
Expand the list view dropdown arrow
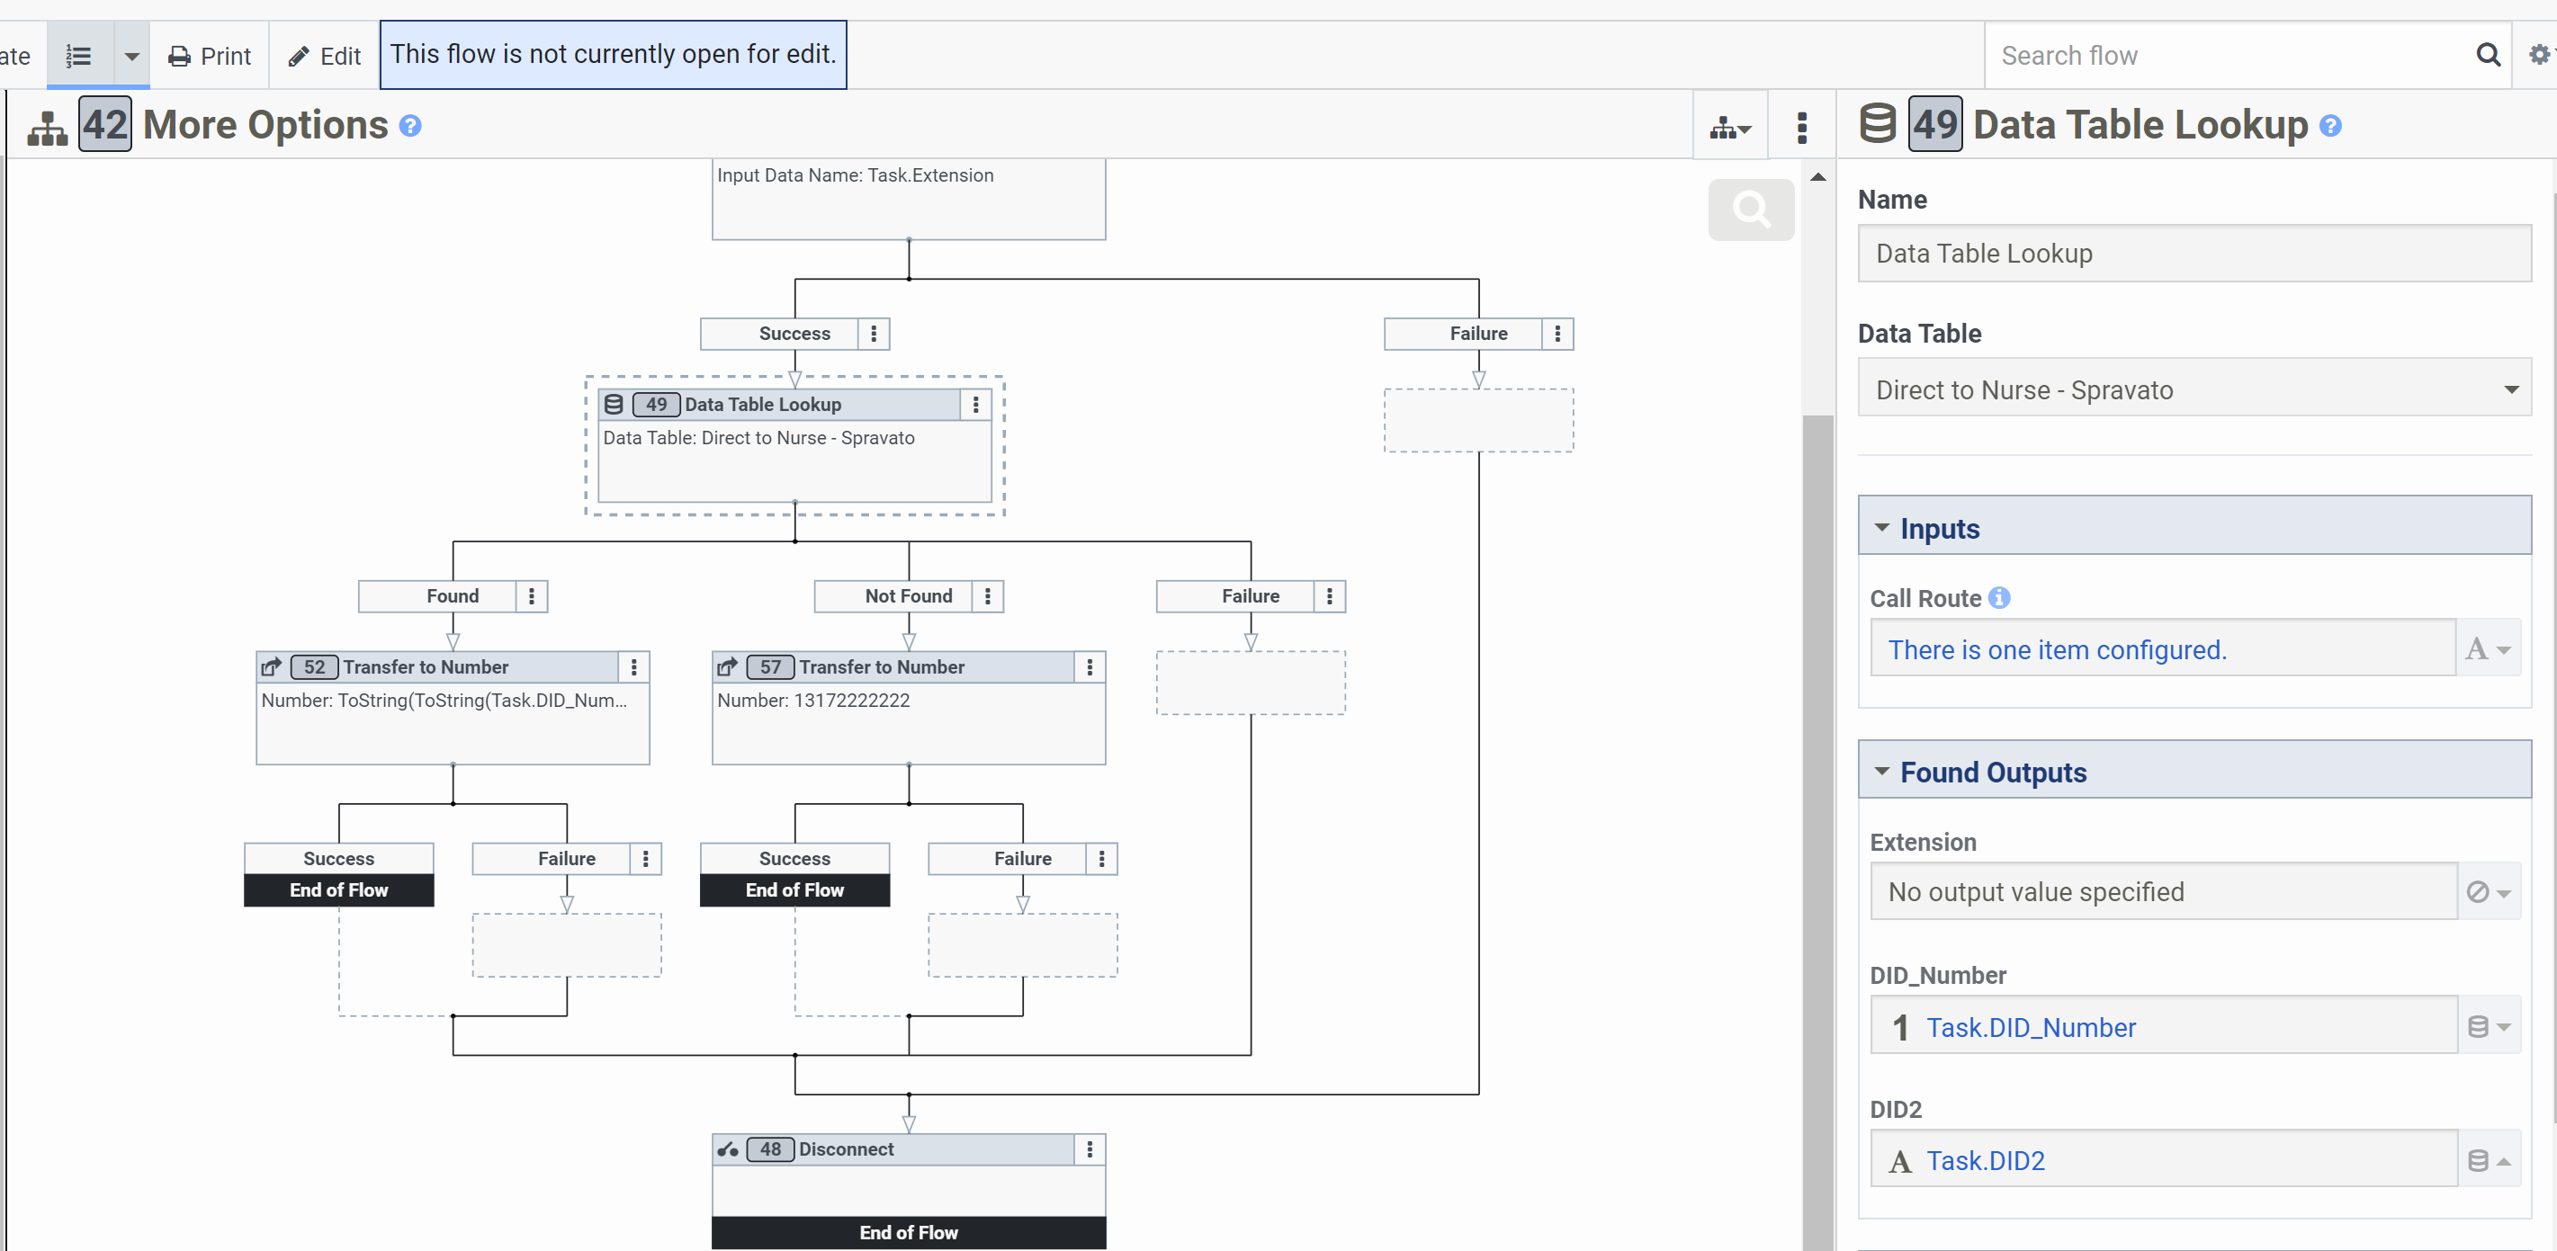pyautogui.click(x=131, y=56)
